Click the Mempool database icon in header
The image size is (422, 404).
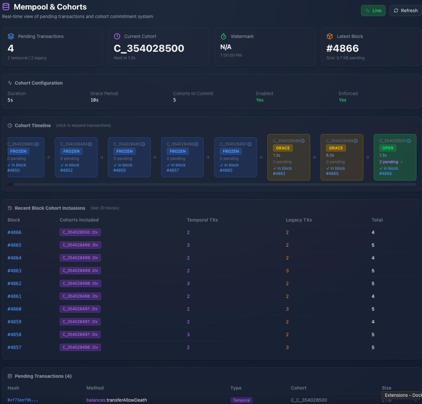[x=6, y=7]
